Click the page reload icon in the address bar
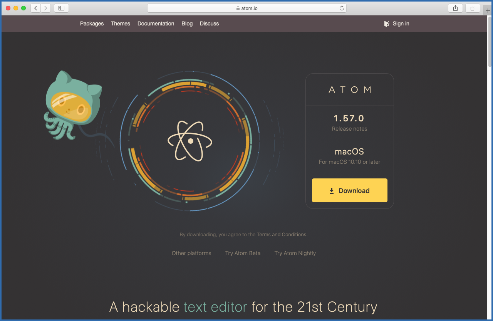The image size is (493, 321). coord(342,8)
